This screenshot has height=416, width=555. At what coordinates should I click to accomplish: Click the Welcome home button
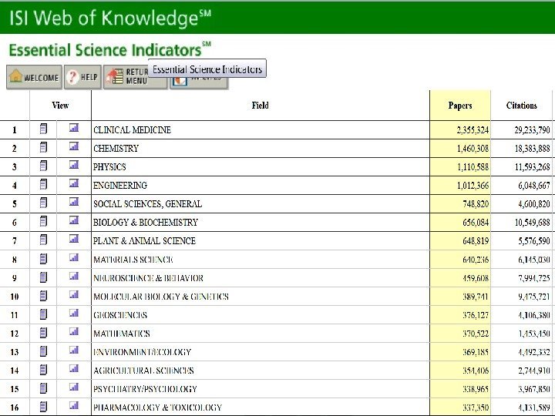point(34,77)
